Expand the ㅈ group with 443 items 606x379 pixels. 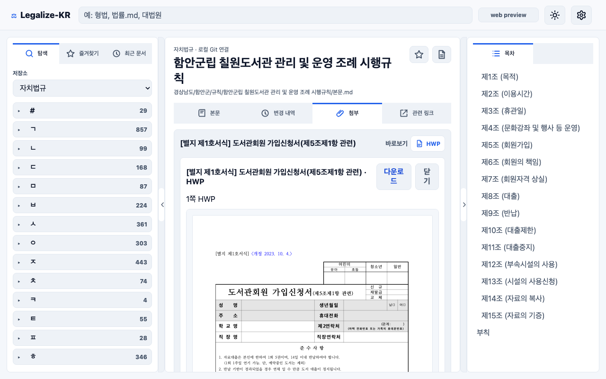82,262
